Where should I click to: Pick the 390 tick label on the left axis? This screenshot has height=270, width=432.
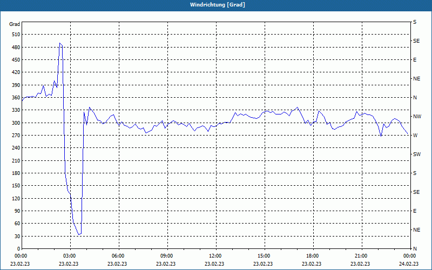(x=17, y=85)
